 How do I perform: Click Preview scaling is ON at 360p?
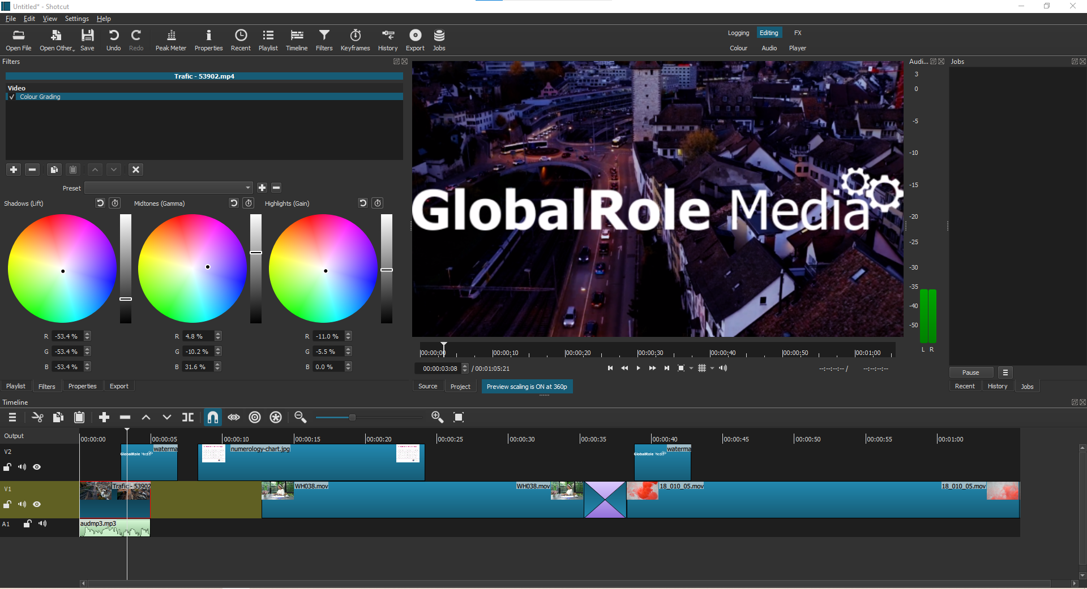(527, 386)
